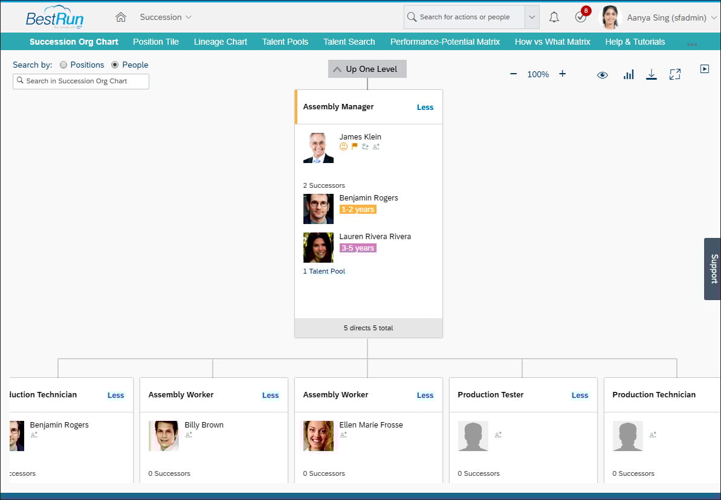The image size is (721, 500).
Task: Open notifications via the bell icon
Action: click(554, 16)
